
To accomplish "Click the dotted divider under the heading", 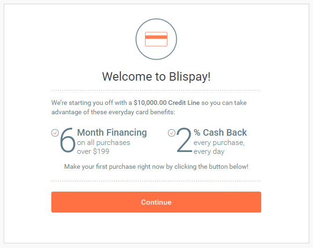I will coord(156,90).
